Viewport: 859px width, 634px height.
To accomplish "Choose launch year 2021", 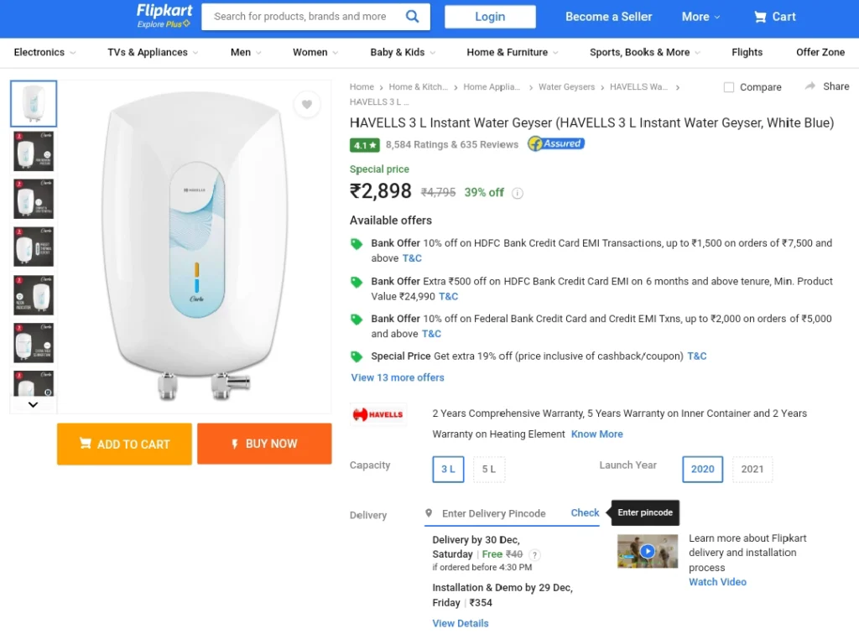I will click(x=752, y=470).
